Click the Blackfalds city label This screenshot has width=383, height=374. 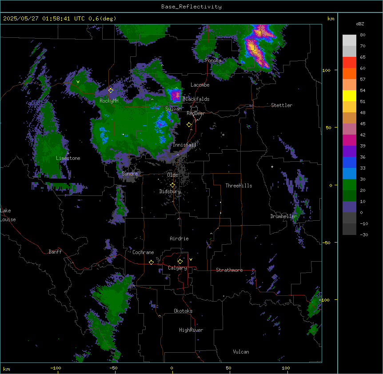tap(196, 99)
